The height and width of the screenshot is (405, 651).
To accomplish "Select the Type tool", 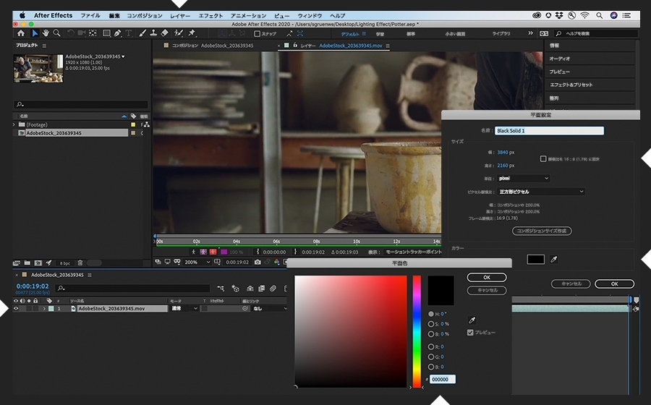I will 129,33.
